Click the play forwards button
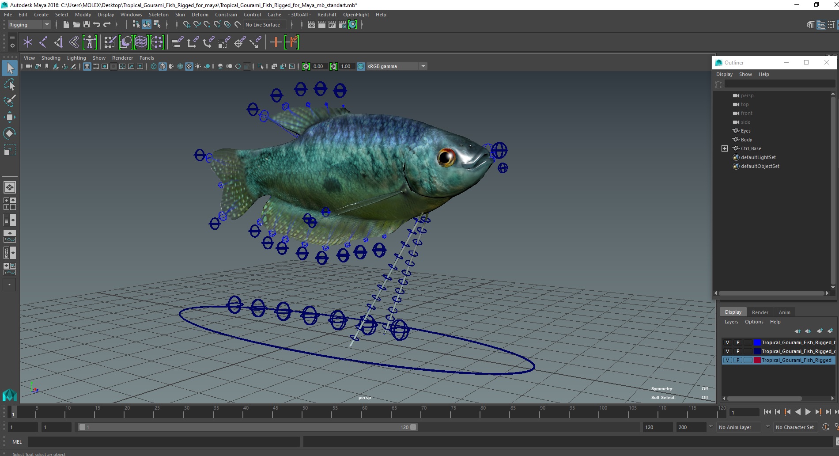This screenshot has height=456, width=839. coord(808,412)
